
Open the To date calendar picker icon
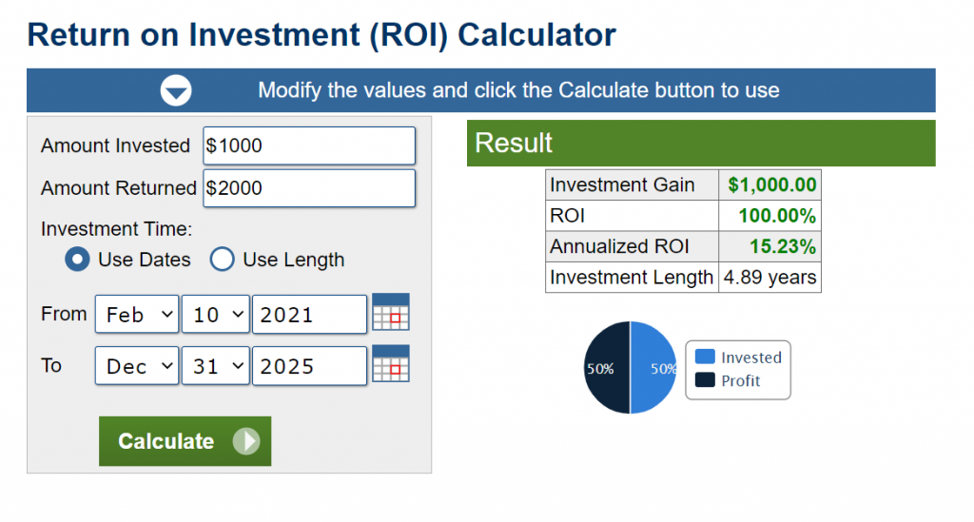point(390,364)
